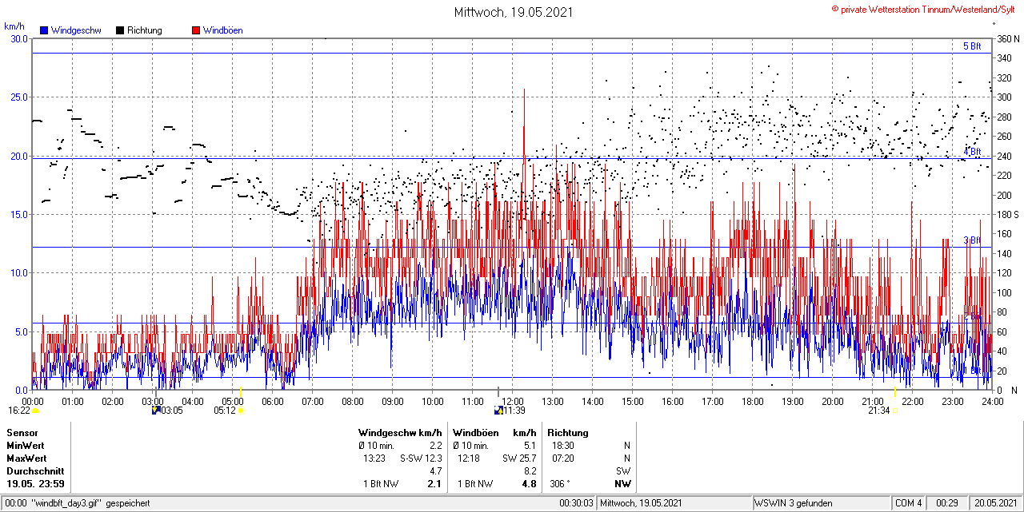
Task: Click the 18:00 tick on time axis
Action: 753,401
